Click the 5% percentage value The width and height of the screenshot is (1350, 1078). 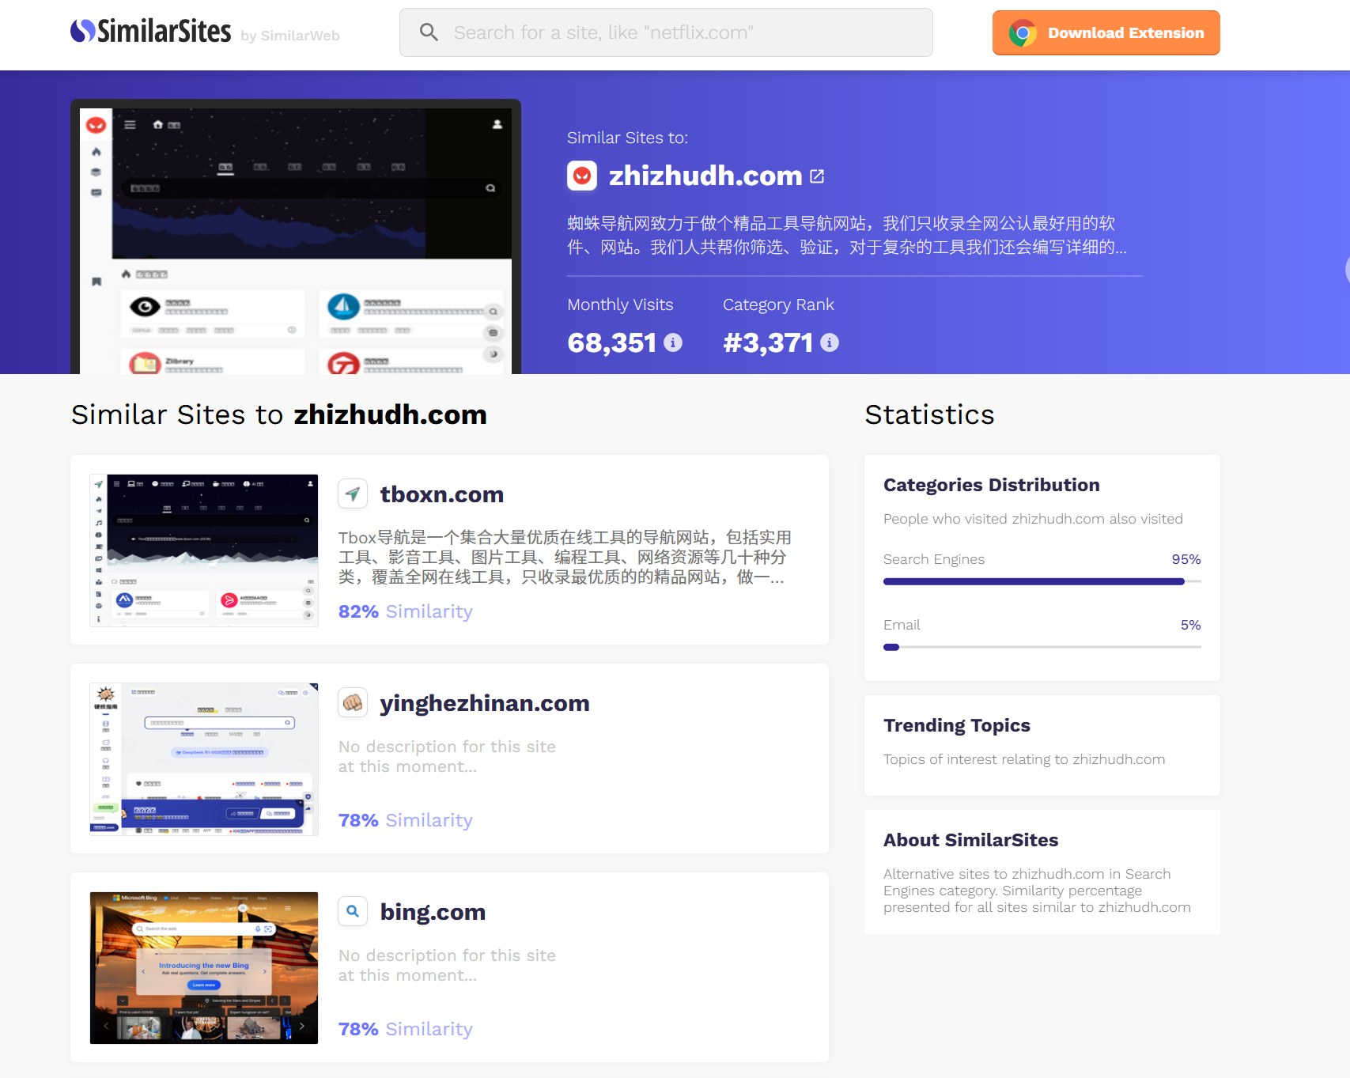click(1191, 625)
